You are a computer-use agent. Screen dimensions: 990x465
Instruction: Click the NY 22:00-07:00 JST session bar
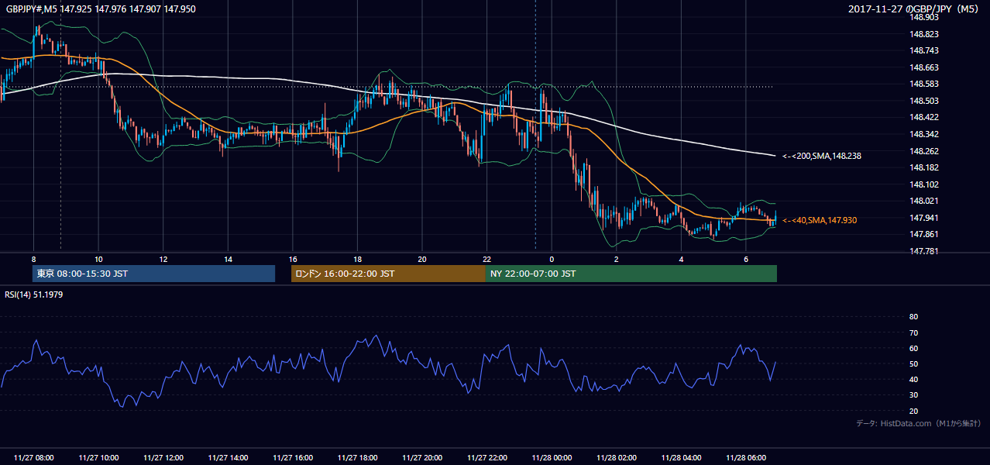(631, 274)
